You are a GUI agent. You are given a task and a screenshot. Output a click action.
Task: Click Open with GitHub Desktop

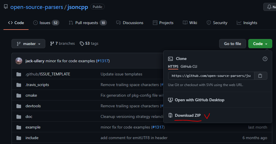pyautogui.click(x=200, y=100)
